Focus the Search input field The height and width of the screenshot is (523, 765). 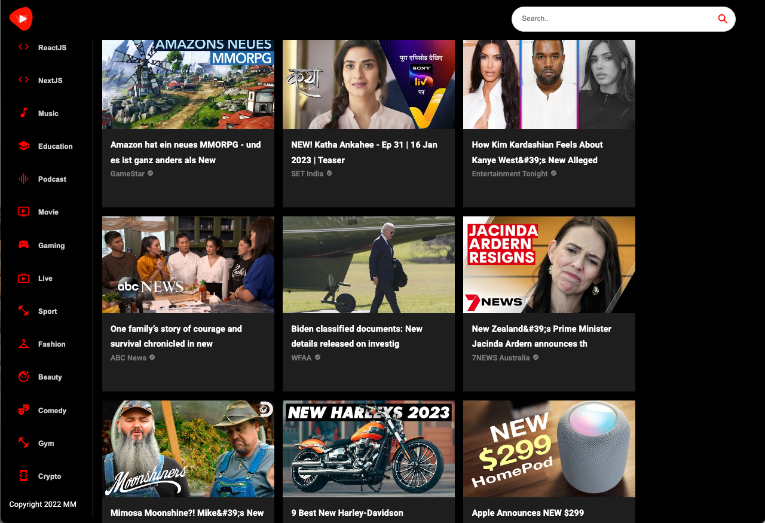tap(616, 19)
